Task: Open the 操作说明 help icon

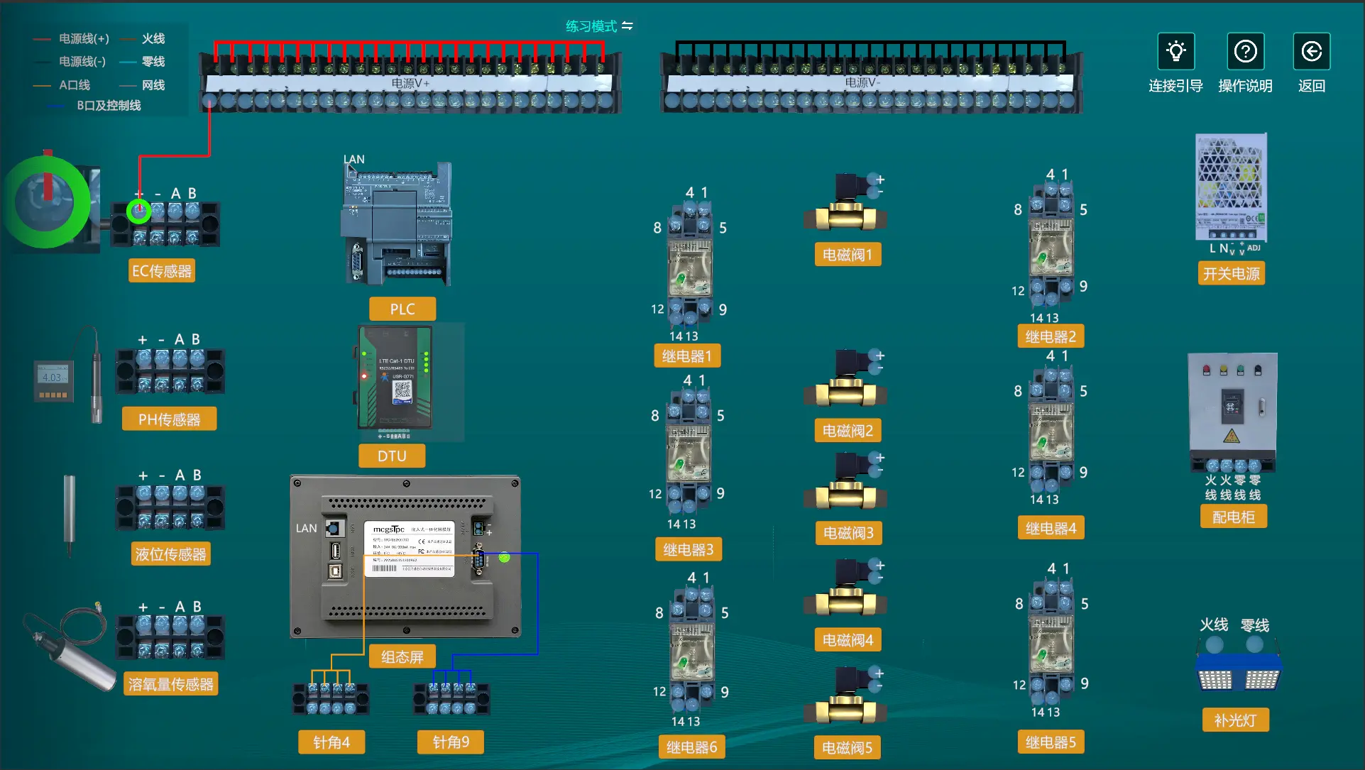Action: (1245, 51)
